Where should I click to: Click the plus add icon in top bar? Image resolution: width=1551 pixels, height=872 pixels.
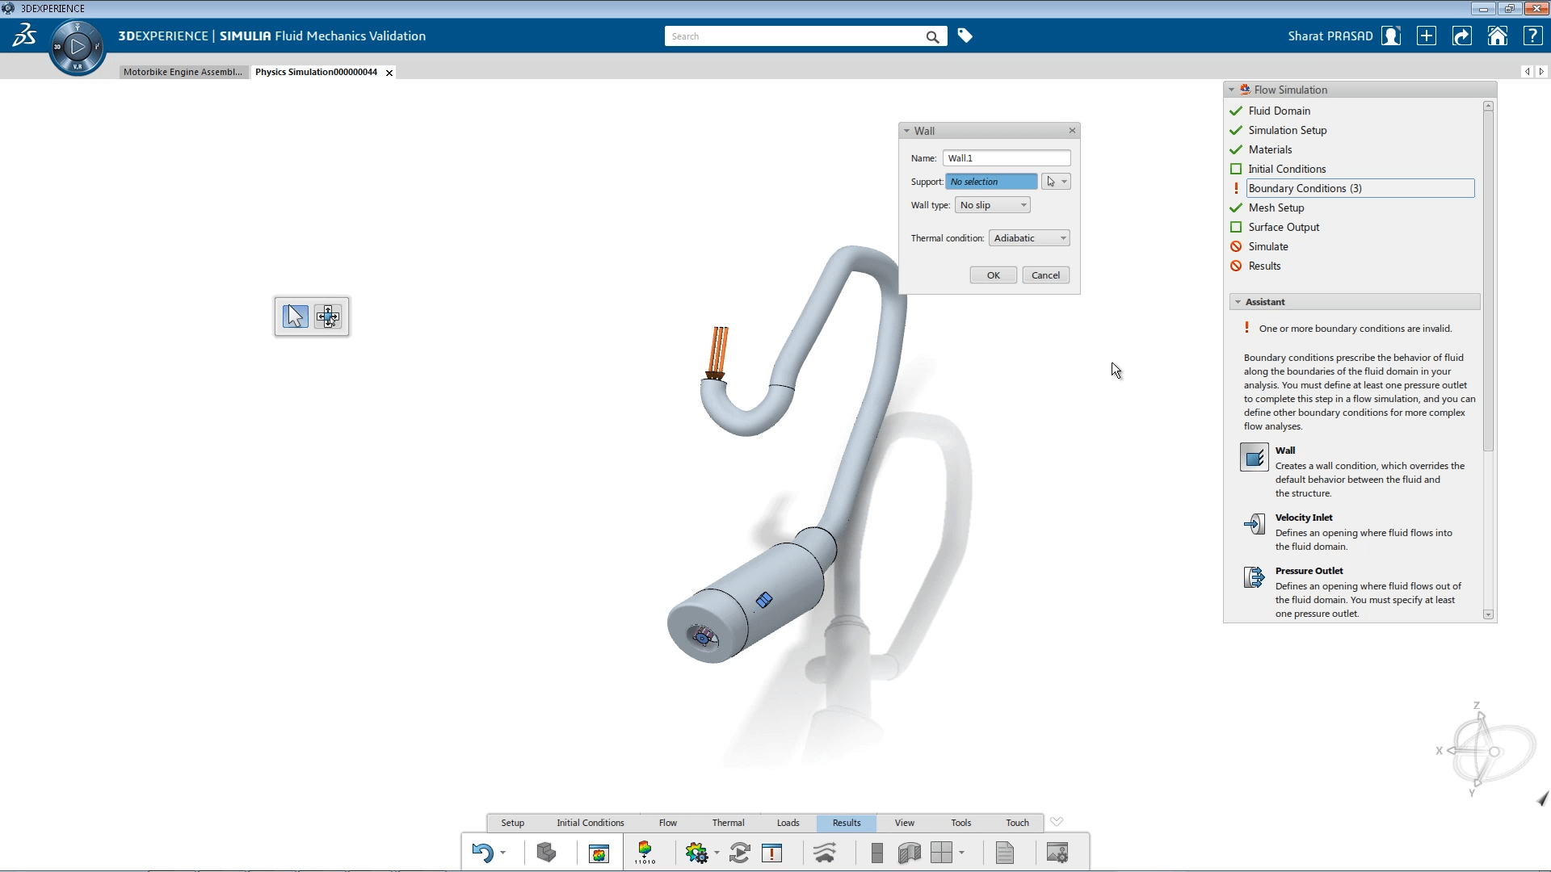(1427, 36)
